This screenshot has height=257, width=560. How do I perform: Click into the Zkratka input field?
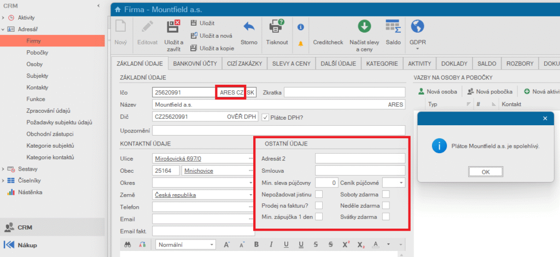pos(345,92)
